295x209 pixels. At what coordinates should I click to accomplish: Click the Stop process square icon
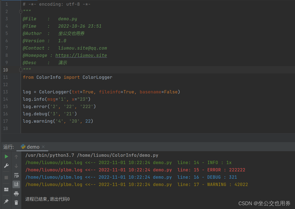pyautogui.click(x=6, y=177)
